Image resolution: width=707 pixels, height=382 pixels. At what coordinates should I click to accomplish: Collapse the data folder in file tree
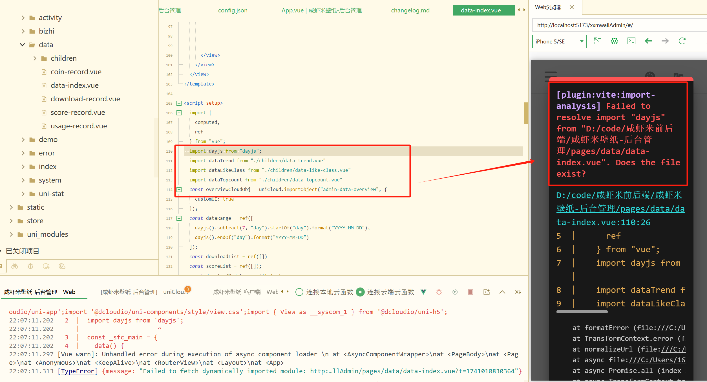point(22,45)
